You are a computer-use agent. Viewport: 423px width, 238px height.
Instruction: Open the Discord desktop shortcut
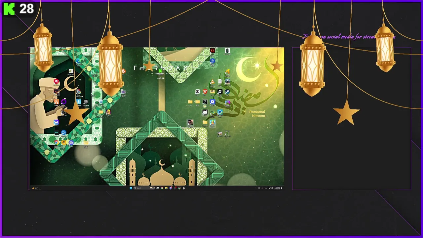coord(71,142)
